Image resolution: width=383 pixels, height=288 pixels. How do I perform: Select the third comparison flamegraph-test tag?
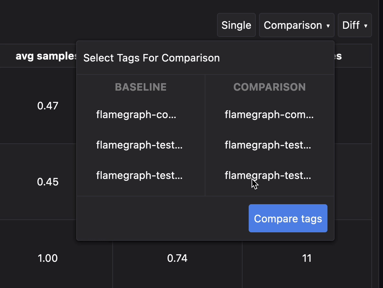click(x=268, y=175)
